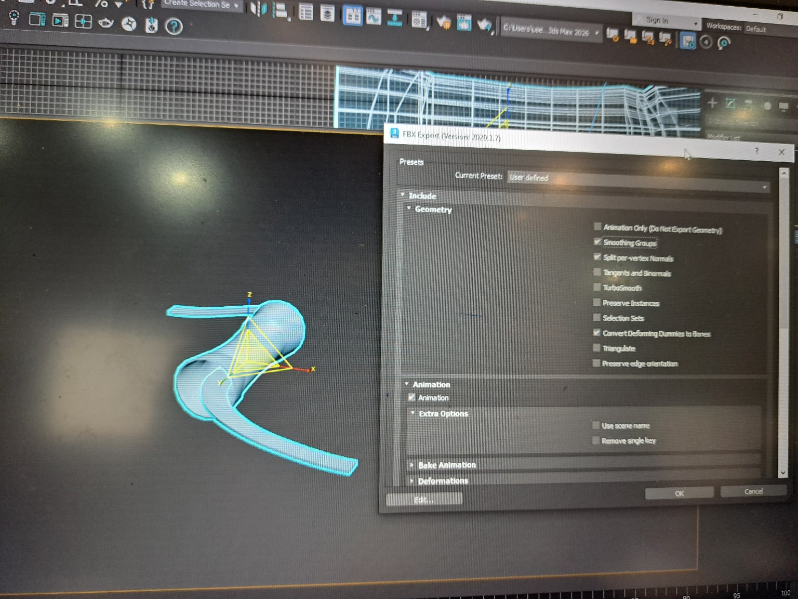The width and height of the screenshot is (798, 599).
Task: Check the TurboSmooth checkbox
Action: click(597, 287)
